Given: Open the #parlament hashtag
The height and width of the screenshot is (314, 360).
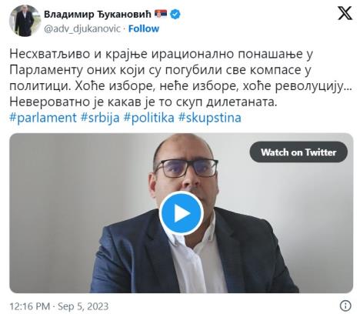Looking at the screenshot, I should click(x=43, y=118).
